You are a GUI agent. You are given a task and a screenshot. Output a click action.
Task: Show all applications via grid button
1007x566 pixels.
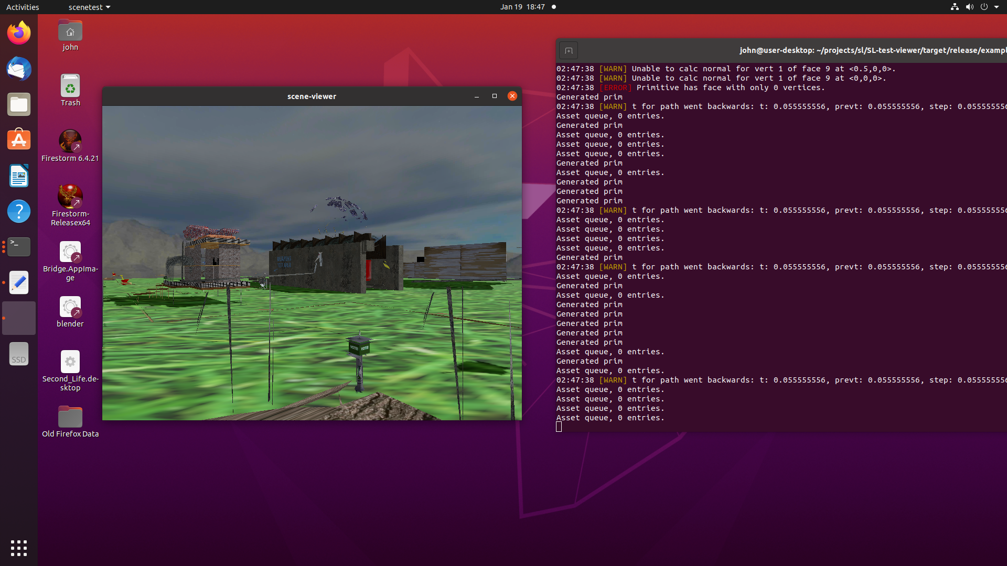click(x=18, y=548)
